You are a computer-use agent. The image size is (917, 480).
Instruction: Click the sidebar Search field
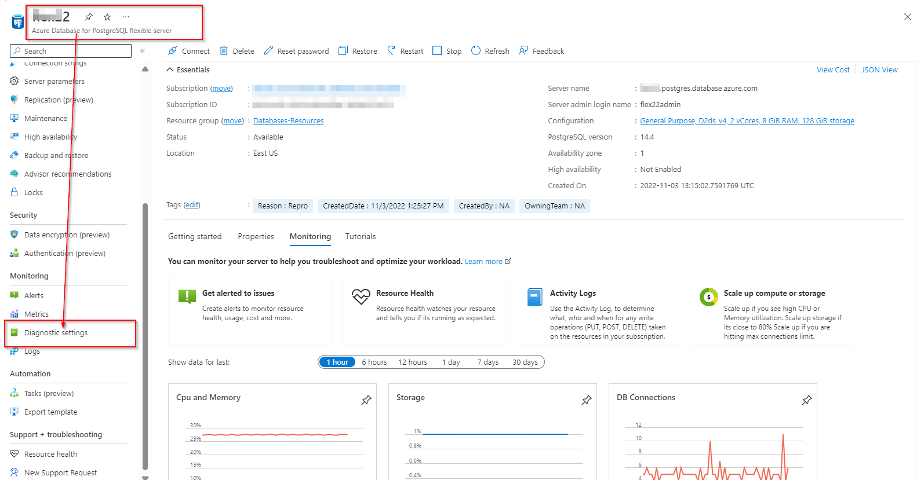[71, 51]
